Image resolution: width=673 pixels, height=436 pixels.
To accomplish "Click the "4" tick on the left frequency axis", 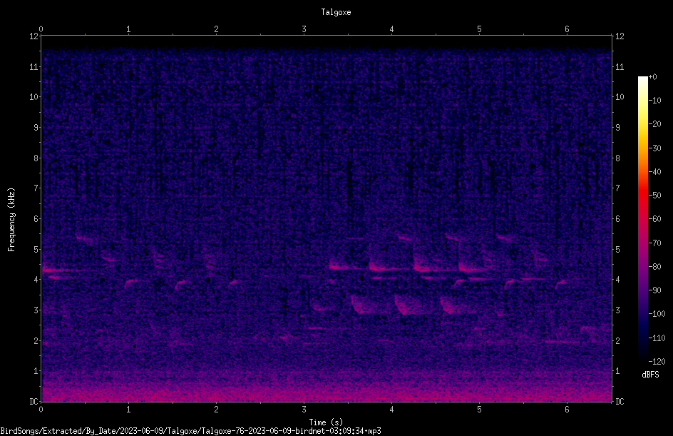I will coord(36,280).
